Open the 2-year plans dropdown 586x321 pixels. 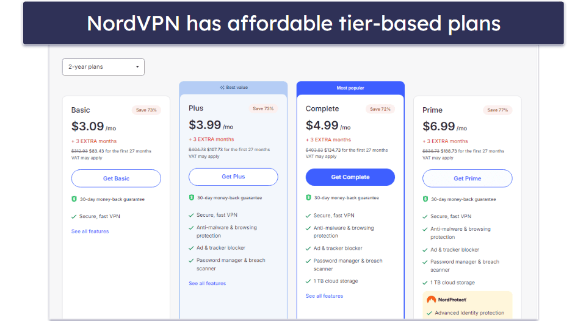click(x=103, y=67)
